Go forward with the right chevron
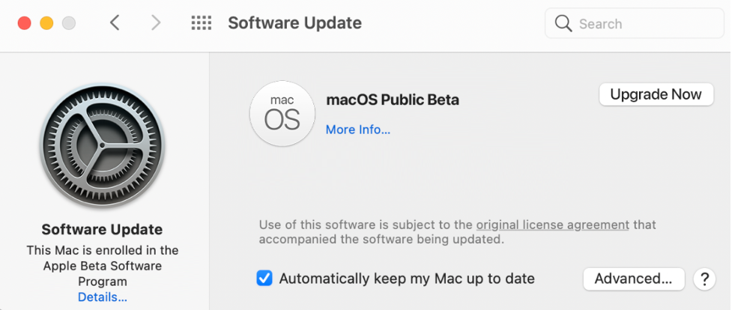 click(156, 23)
